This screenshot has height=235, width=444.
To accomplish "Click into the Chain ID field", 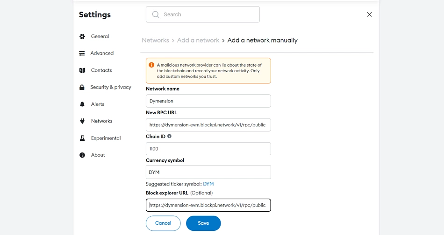I will pos(208,149).
